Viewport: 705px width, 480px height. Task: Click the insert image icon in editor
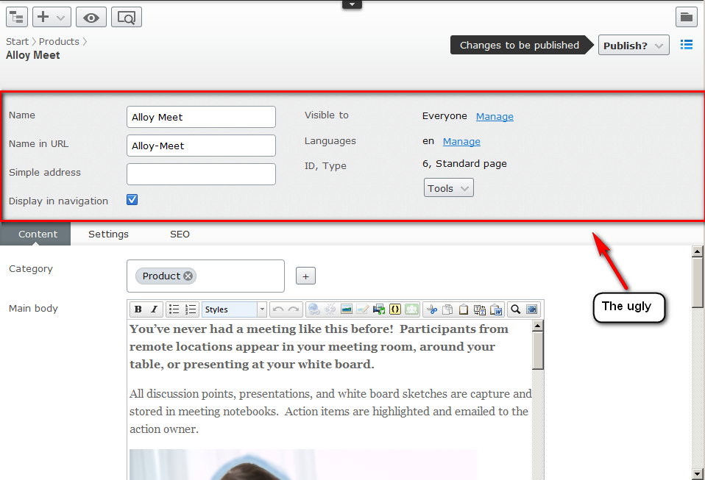click(x=346, y=309)
